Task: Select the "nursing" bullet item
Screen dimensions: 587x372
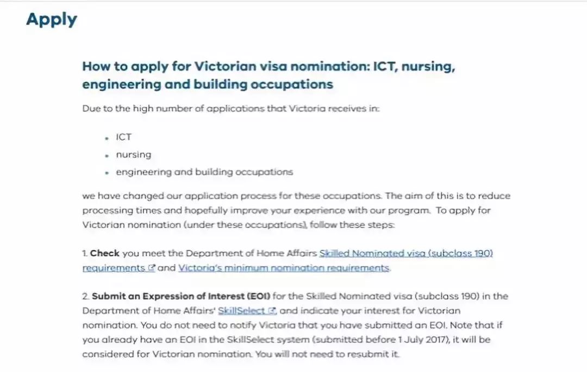Action: 133,154
